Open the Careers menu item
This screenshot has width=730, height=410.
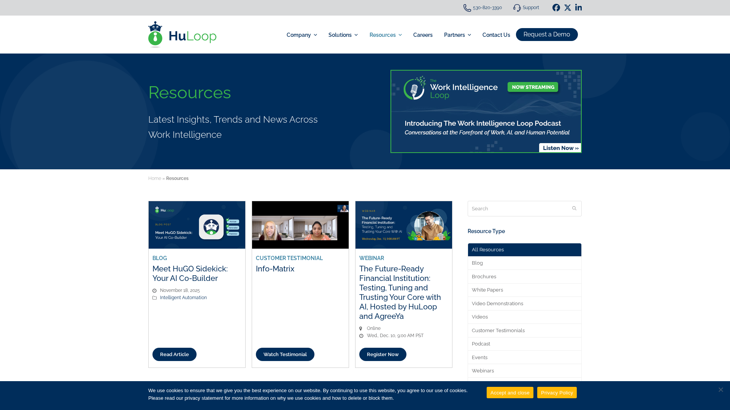coord(423,35)
